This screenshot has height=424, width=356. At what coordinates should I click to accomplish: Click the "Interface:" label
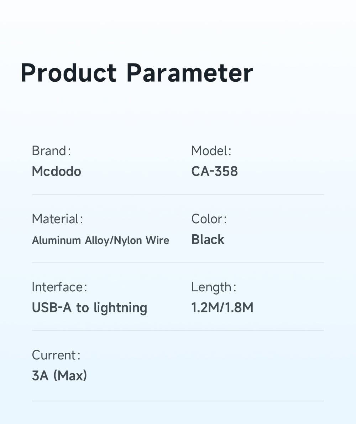click(x=59, y=287)
